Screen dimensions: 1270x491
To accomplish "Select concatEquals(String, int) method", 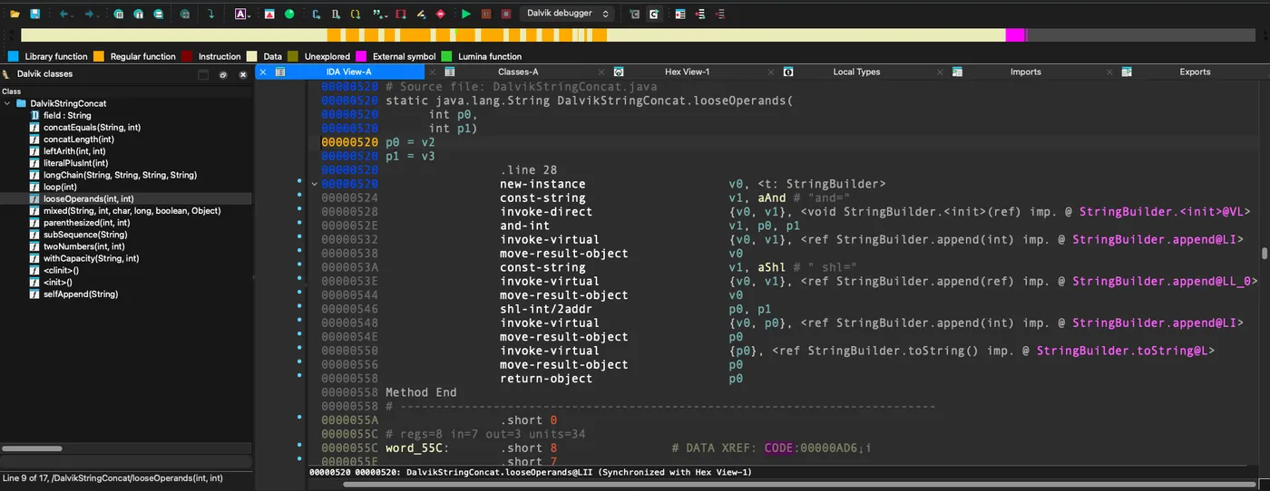I will coord(92,127).
